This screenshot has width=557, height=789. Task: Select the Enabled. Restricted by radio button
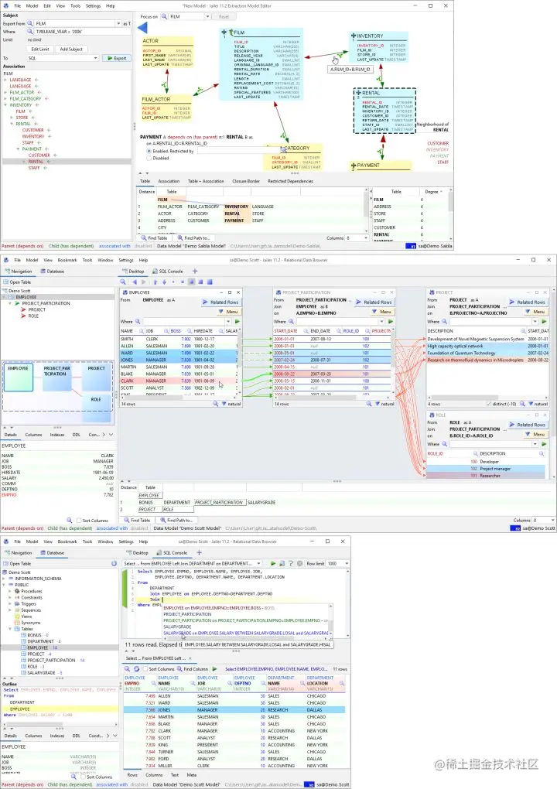(x=149, y=151)
